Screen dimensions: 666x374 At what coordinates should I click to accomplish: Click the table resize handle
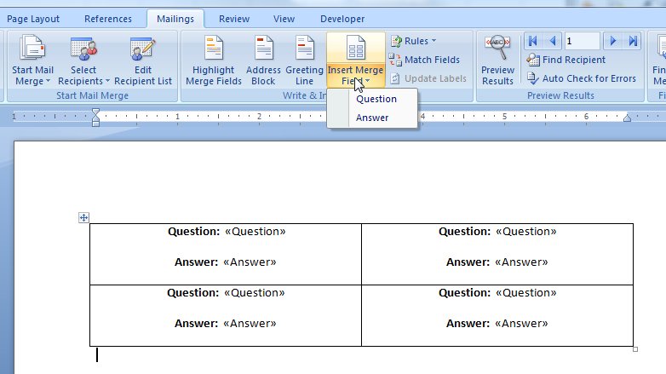(x=635, y=349)
